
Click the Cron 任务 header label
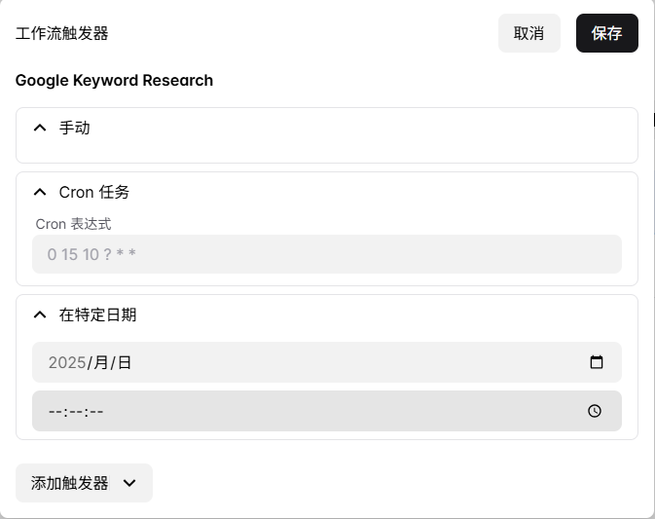[x=93, y=192]
